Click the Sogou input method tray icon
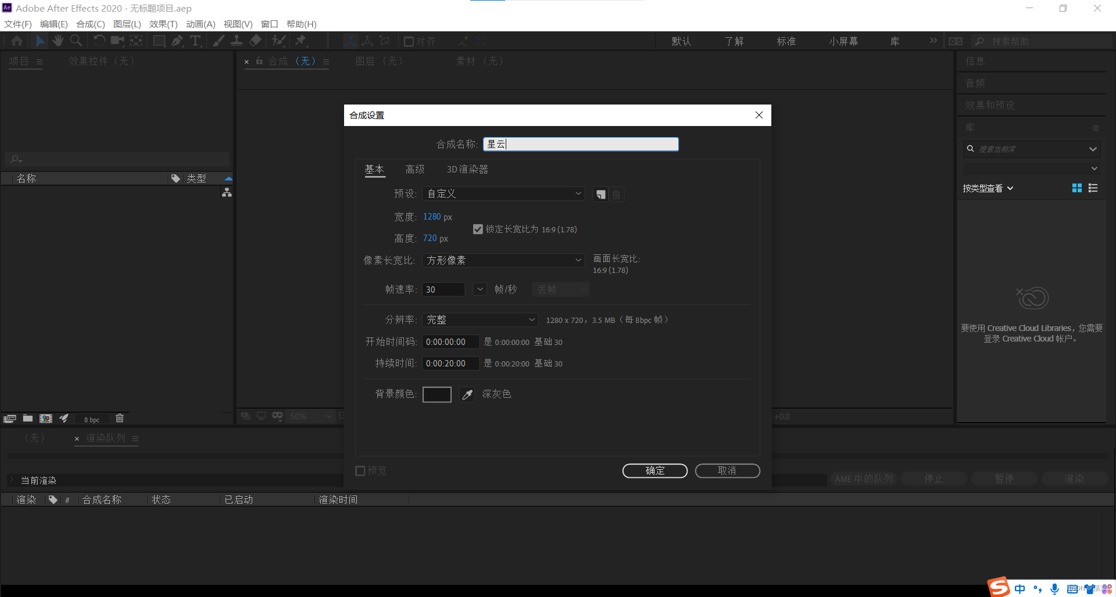The image size is (1116, 597). coord(999,587)
